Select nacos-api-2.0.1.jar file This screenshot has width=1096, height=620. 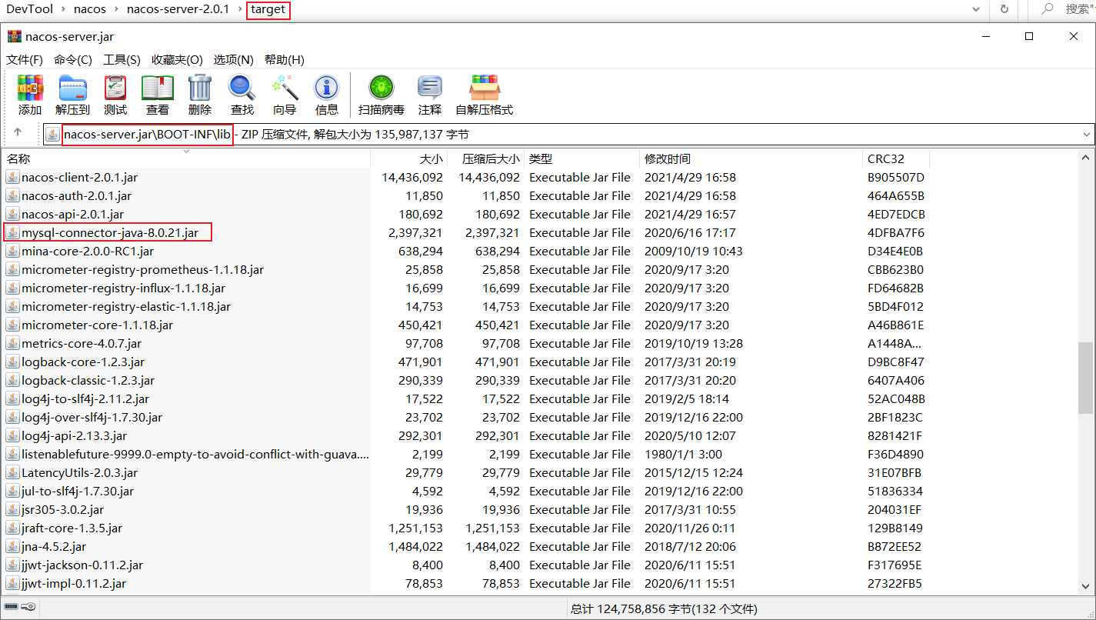72,214
